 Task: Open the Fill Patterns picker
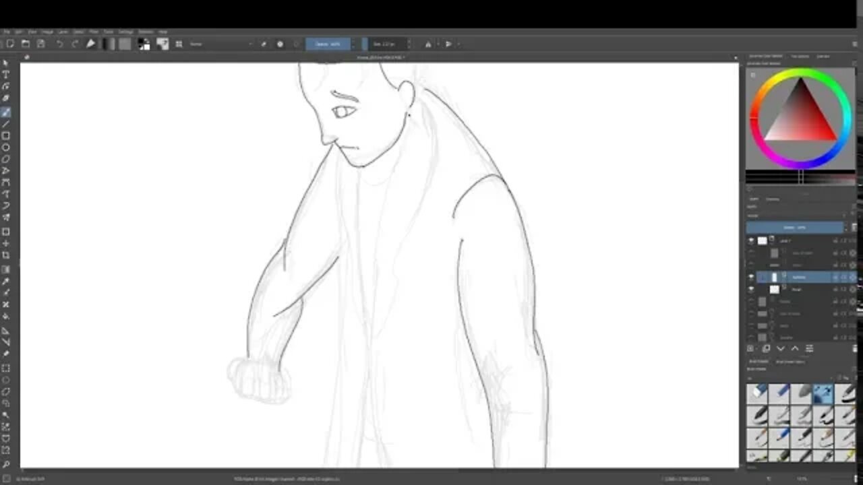[125, 44]
